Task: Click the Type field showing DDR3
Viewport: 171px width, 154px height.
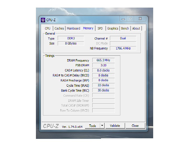Action: pyautogui.click(x=71, y=38)
